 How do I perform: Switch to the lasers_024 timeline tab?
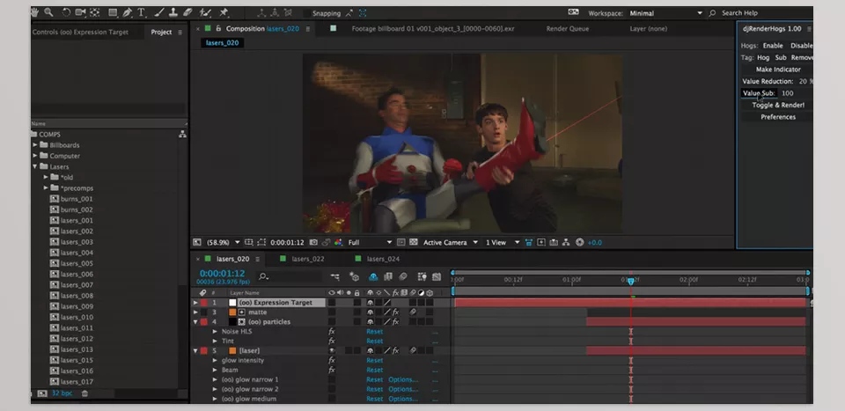click(383, 259)
